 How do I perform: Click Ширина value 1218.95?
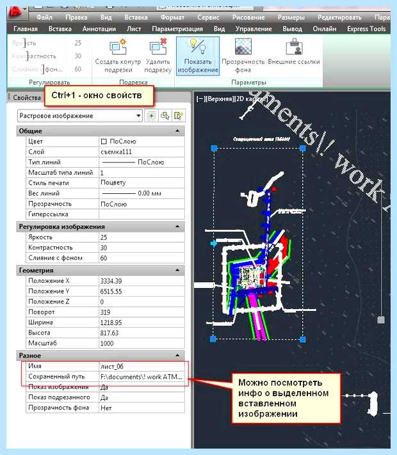click(142, 323)
